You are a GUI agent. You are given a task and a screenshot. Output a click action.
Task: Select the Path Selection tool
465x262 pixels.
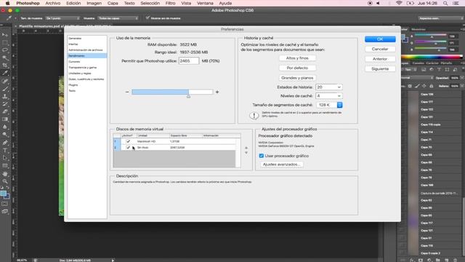click(5, 158)
